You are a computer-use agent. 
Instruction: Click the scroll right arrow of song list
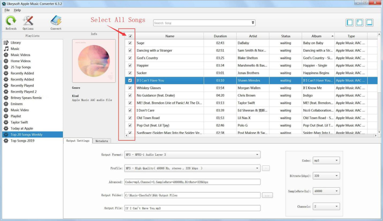pyautogui.click(x=376, y=135)
